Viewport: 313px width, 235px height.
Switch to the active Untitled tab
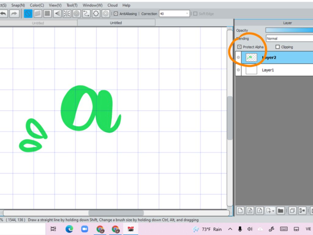coord(116,23)
